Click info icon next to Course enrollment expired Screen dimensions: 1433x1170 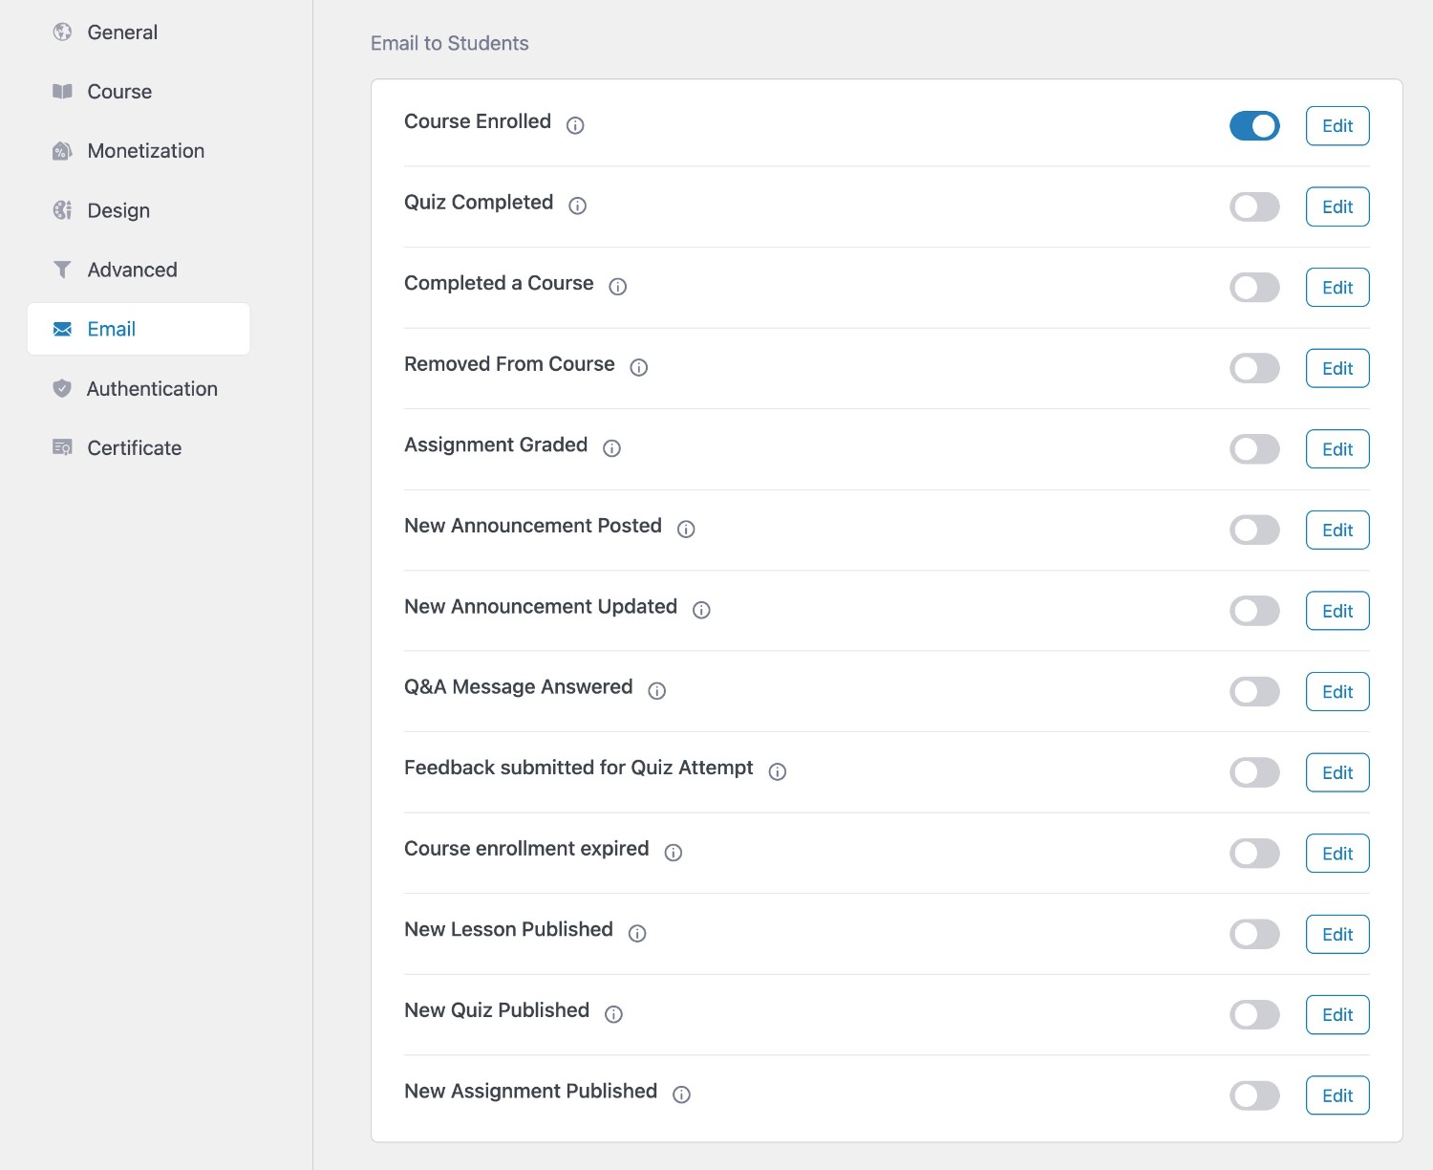coord(673,853)
